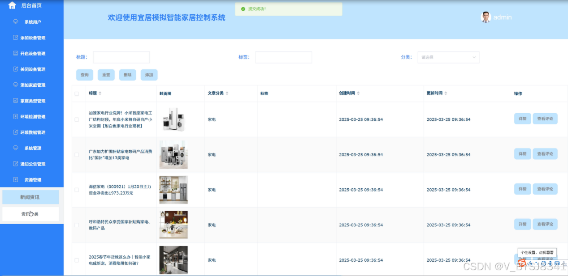The image size is (568, 276).
Task: Open 详情 for the 广东加力扩围 row
Action: [523, 154]
